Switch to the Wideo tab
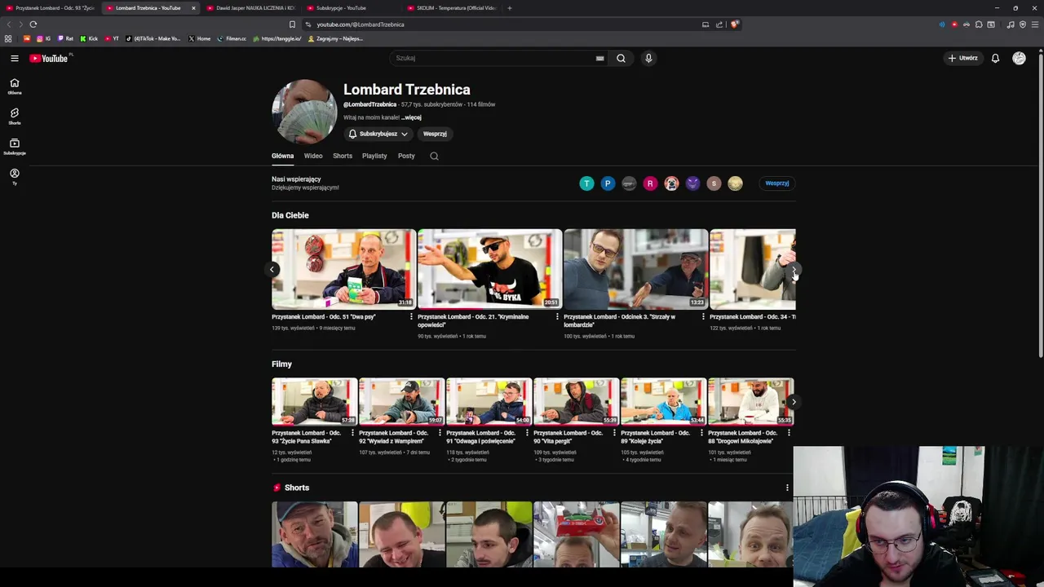This screenshot has height=587, width=1044. pos(313,156)
